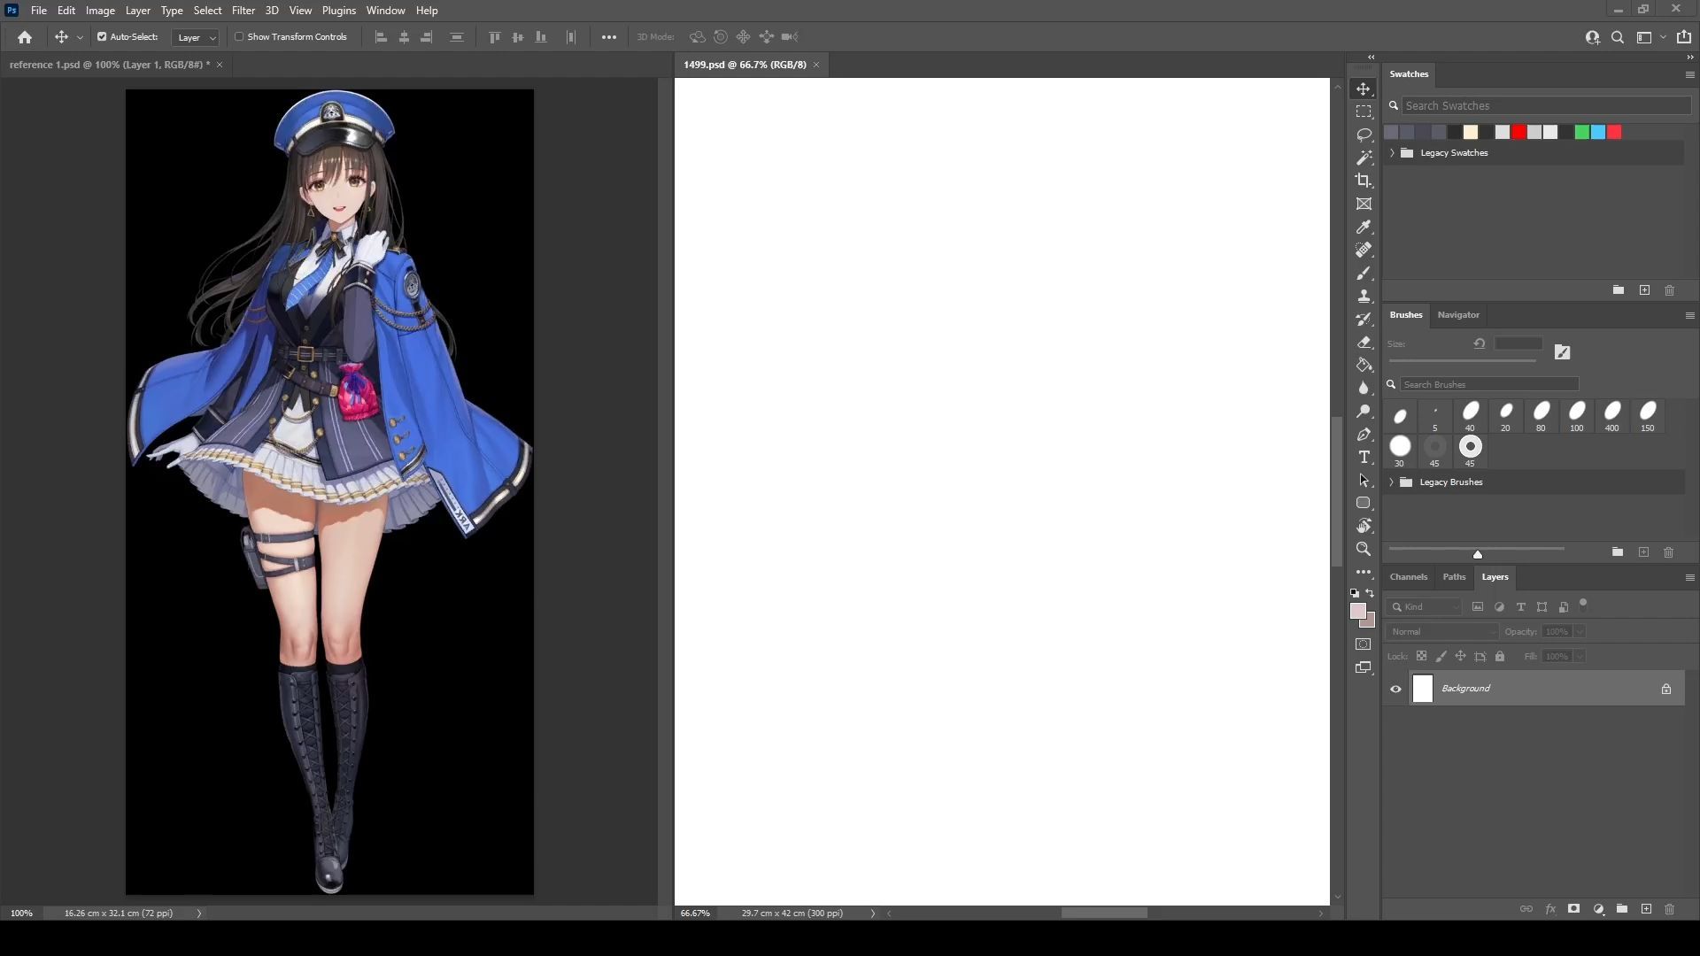This screenshot has width=1700, height=956.
Task: Select the Move tool in toolbox
Action: [x=1364, y=89]
